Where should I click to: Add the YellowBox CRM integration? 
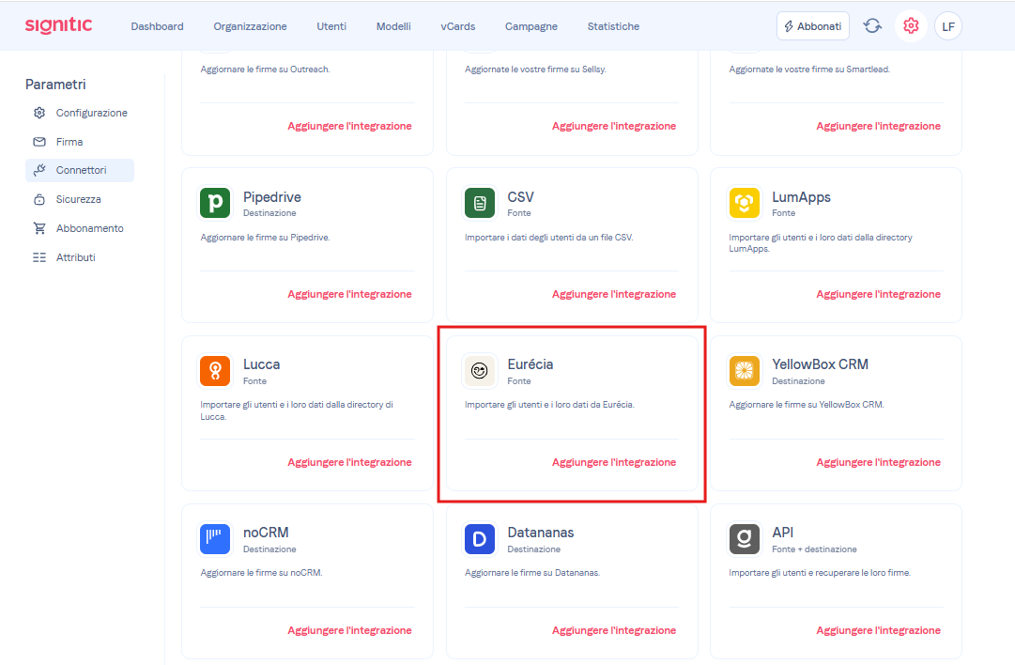[879, 462]
